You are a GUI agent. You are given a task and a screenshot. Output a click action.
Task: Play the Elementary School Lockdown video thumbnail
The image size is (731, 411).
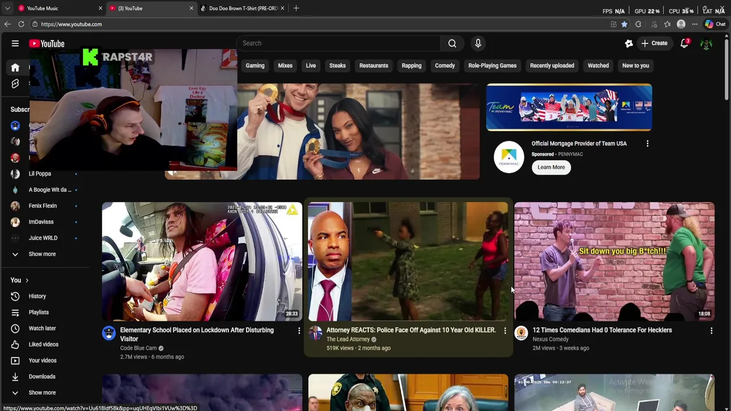(x=202, y=261)
